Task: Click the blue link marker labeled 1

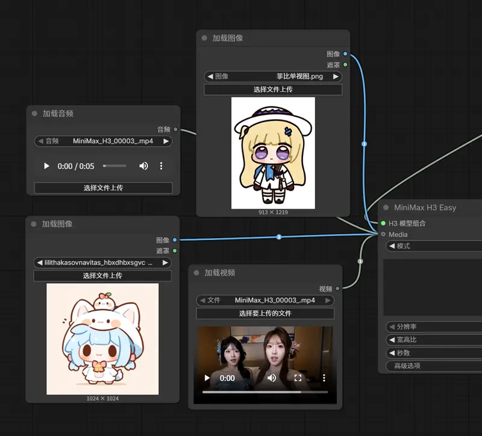Action: coord(365,144)
